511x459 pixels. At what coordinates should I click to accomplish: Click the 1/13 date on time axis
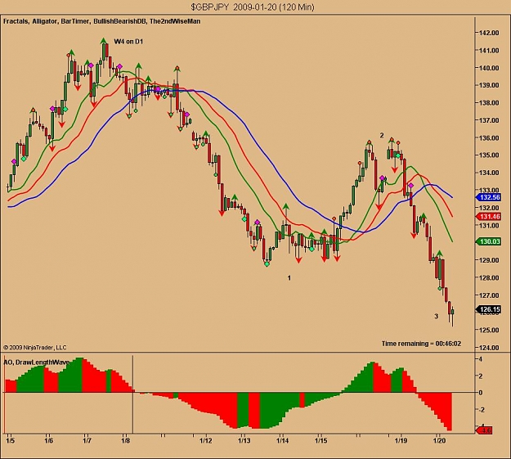click(x=244, y=441)
